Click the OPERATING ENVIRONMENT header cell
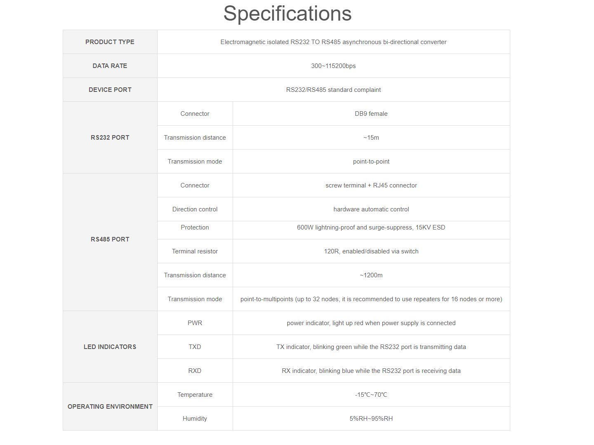This screenshot has height=445, width=594. 110,407
